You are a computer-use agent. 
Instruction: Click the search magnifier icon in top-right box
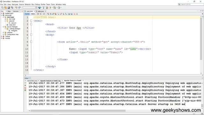point(179,4)
